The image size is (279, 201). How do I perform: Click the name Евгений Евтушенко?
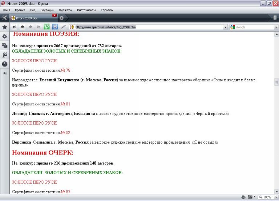click(59, 80)
